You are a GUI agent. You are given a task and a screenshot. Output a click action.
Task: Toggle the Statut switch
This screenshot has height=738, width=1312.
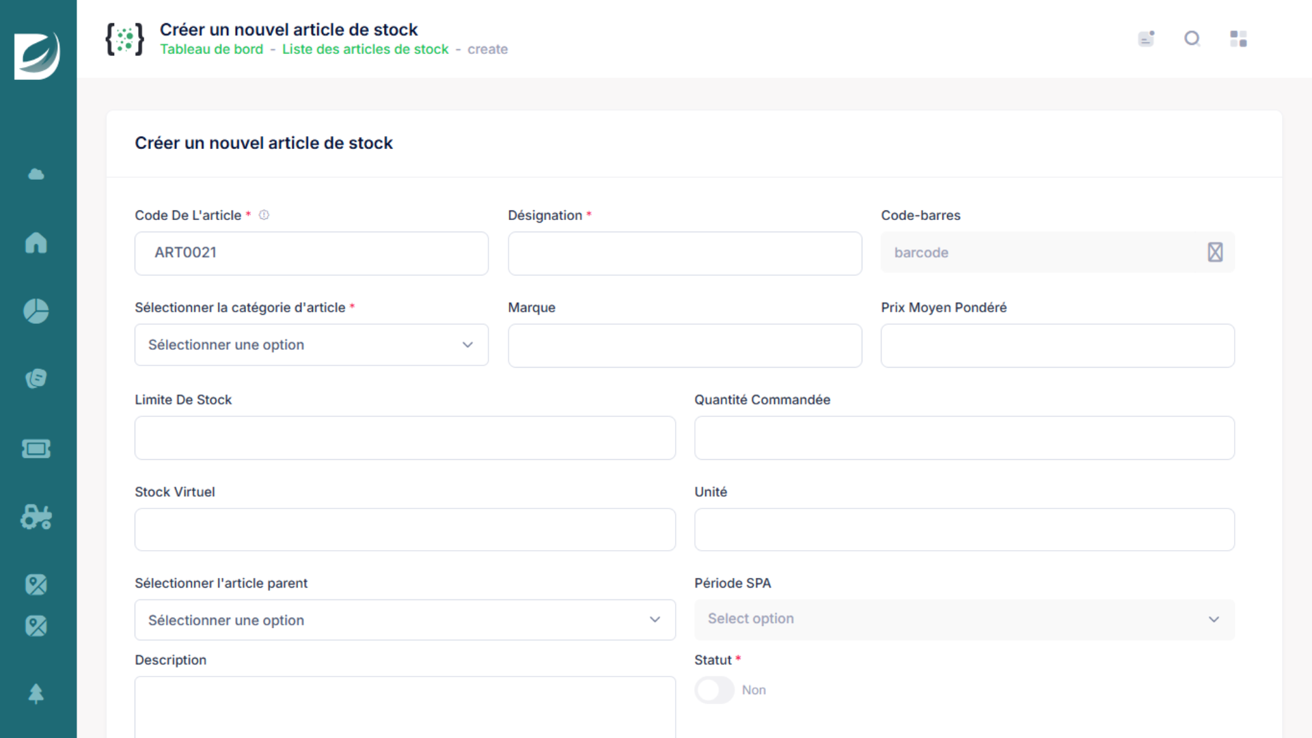714,690
